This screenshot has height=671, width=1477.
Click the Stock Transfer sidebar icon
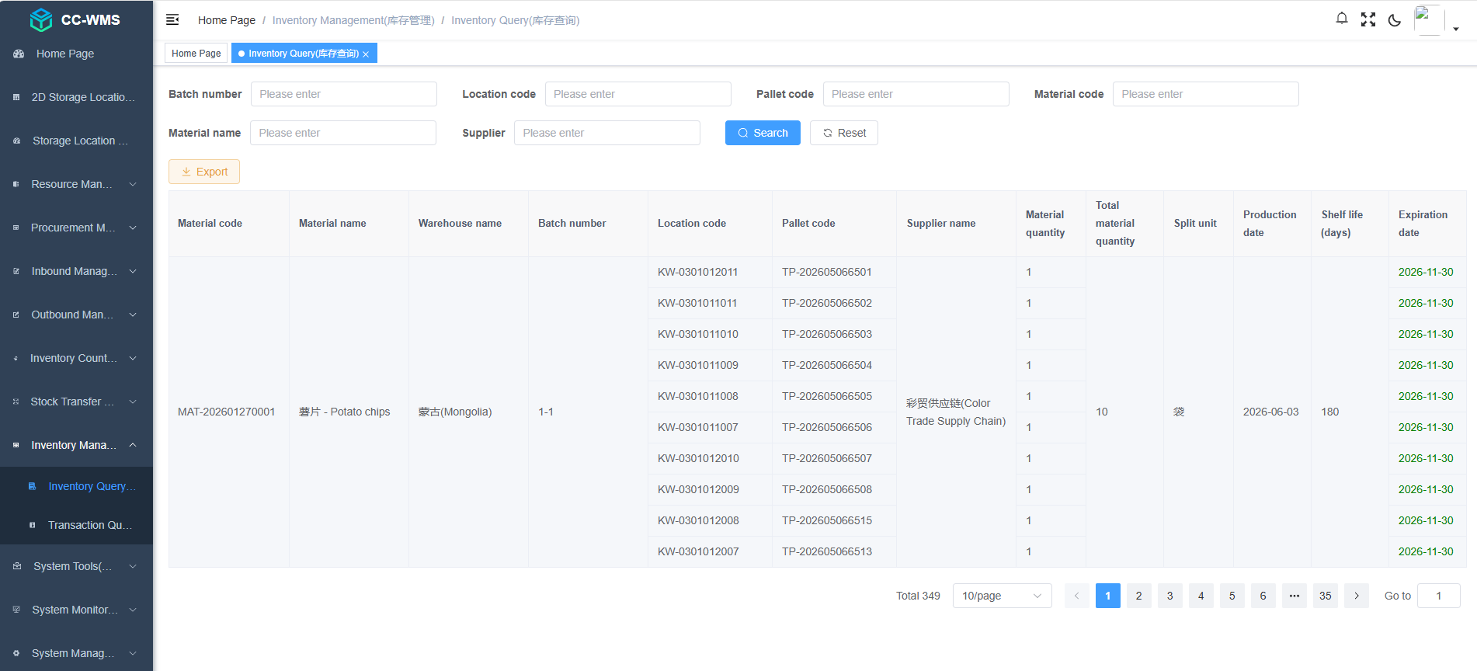tap(16, 402)
